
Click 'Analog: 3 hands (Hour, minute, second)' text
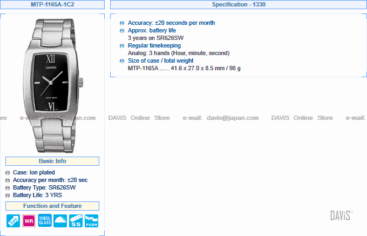tap(179, 53)
